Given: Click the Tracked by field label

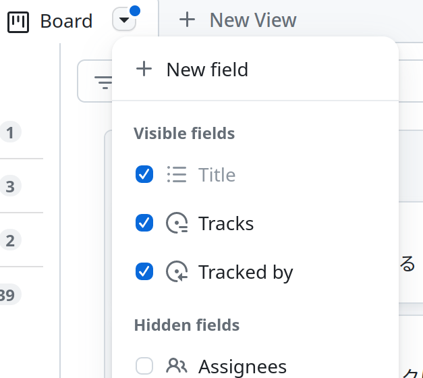Looking at the screenshot, I should pyautogui.click(x=246, y=273).
